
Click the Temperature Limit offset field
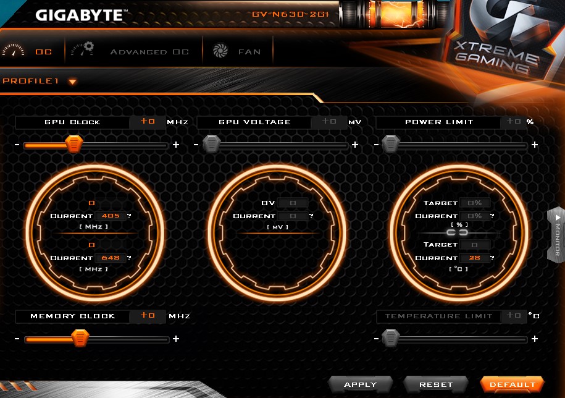pos(513,315)
